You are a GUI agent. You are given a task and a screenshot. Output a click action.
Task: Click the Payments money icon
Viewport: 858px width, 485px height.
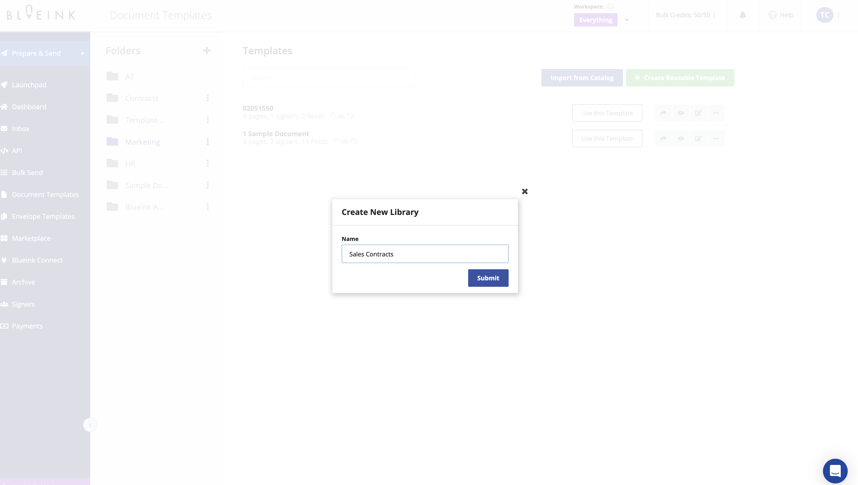(4, 326)
